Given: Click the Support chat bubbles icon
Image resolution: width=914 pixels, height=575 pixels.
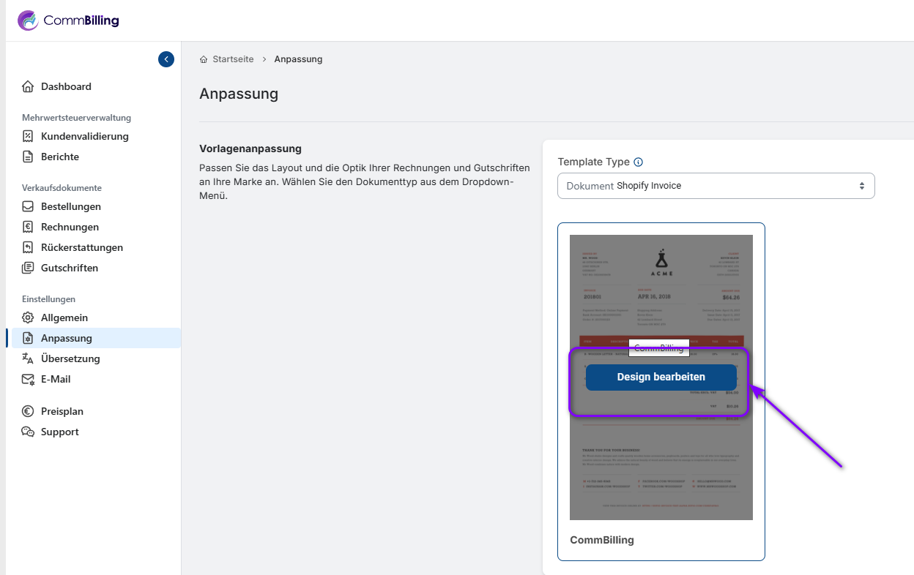Looking at the screenshot, I should click(28, 432).
